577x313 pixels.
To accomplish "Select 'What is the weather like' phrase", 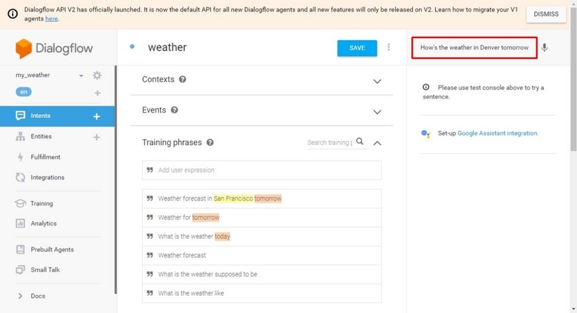I will click(x=261, y=293).
